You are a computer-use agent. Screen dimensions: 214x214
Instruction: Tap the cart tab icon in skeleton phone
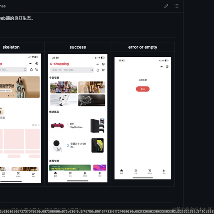click(18, 174)
